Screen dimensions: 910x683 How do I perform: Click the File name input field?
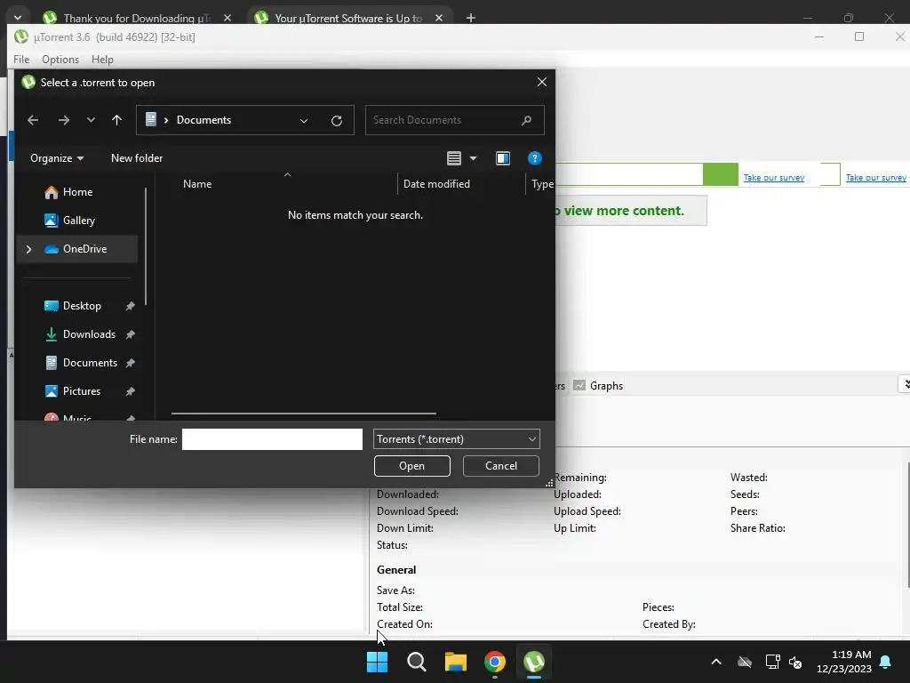coord(272,439)
